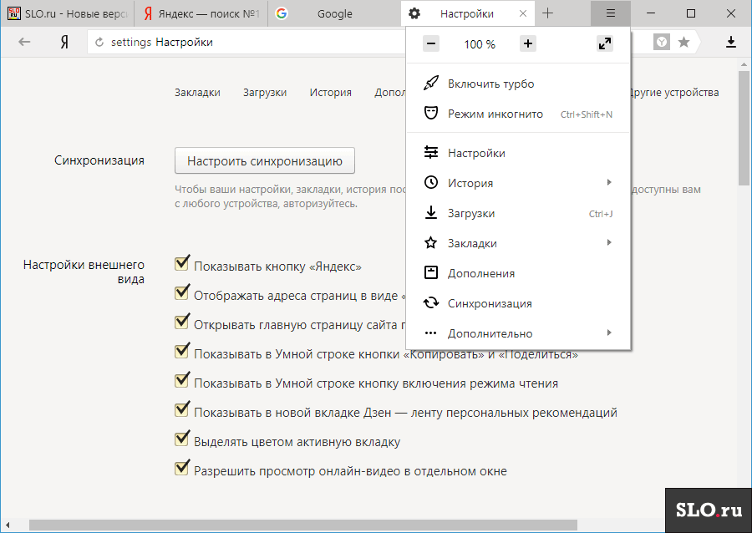This screenshot has width=752, height=533.
Task: Open Закладки settings page link
Action: (x=197, y=93)
